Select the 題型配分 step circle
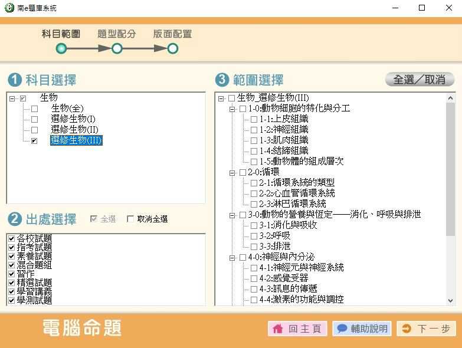Image resolution: width=462 pixels, height=348 pixels. [x=117, y=48]
